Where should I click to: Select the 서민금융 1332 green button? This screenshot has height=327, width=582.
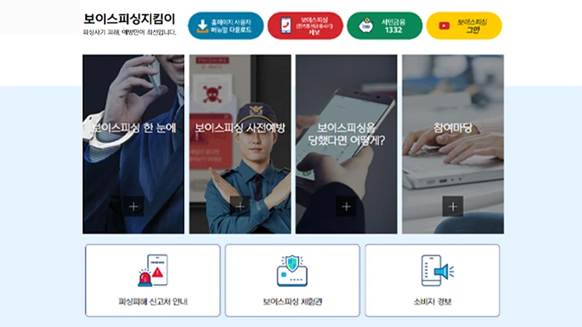pyautogui.click(x=385, y=25)
